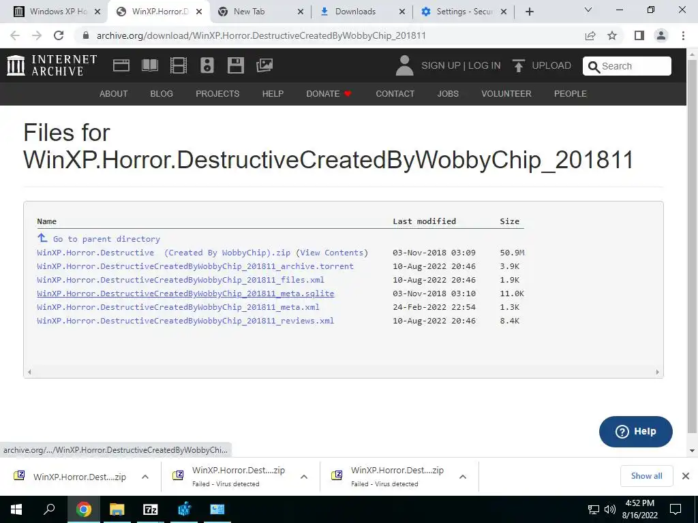The height and width of the screenshot is (523, 698).
Task: Click into the Archive Search field
Action: pyautogui.click(x=627, y=66)
